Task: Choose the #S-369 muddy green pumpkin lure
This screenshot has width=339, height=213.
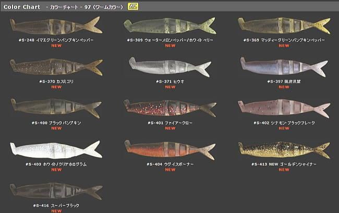Action: coord(284,26)
